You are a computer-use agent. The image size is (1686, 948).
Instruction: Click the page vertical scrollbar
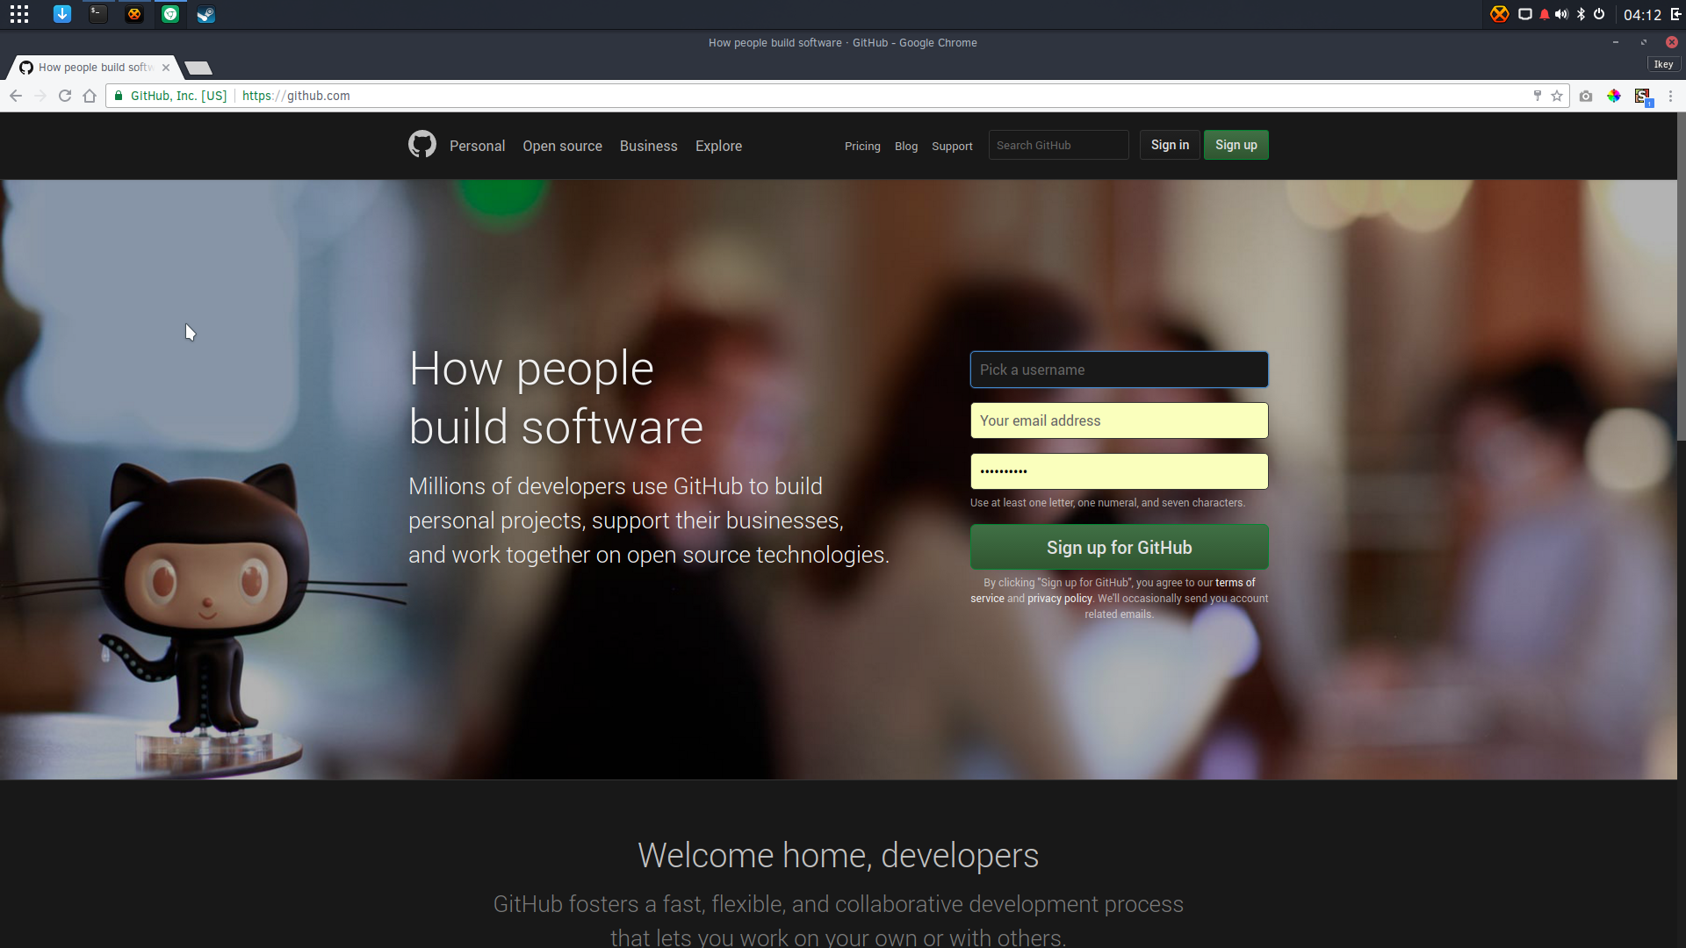[x=1681, y=276]
